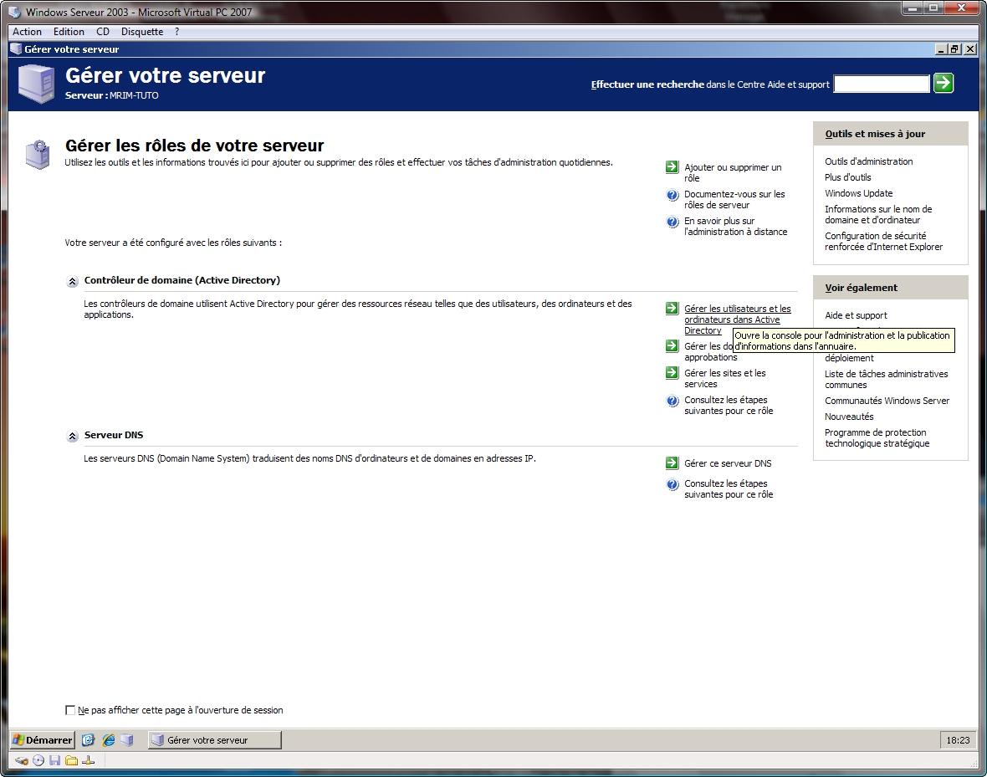Open the Disquette menu
The height and width of the screenshot is (777, 987).
pyautogui.click(x=142, y=32)
